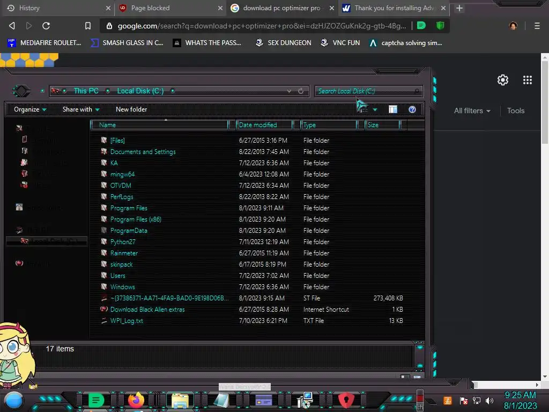
Task: Open the green chat extension icon in address bar
Action: (421, 25)
